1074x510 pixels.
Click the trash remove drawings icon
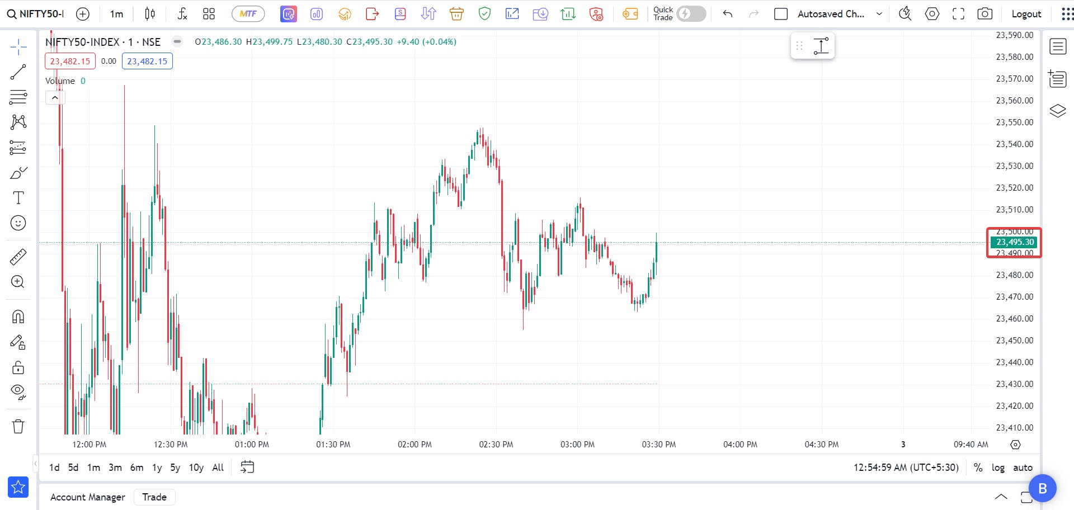(x=18, y=427)
